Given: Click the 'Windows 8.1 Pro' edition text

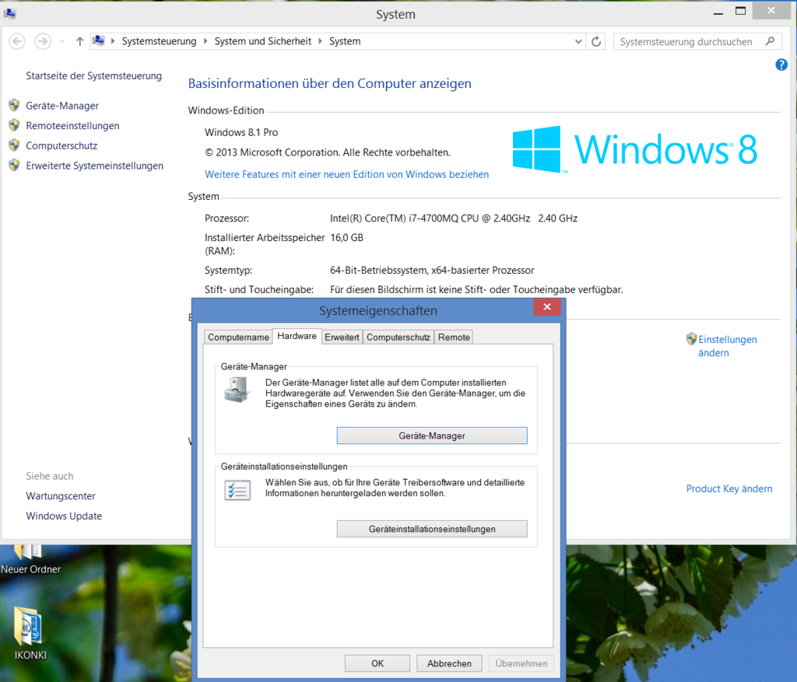Looking at the screenshot, I should click(241, 132).
